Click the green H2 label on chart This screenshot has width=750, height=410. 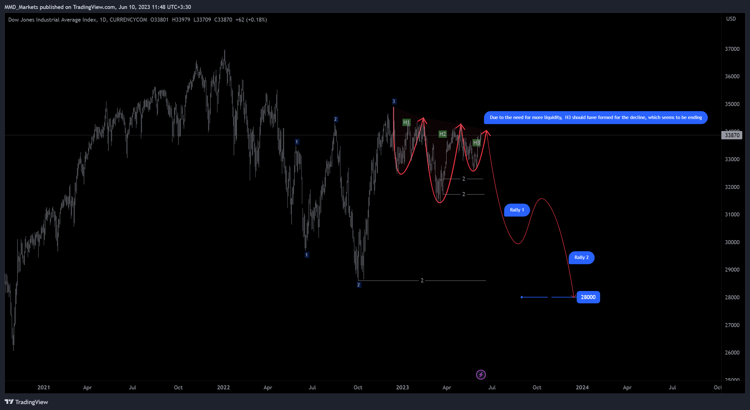point(443,134)
